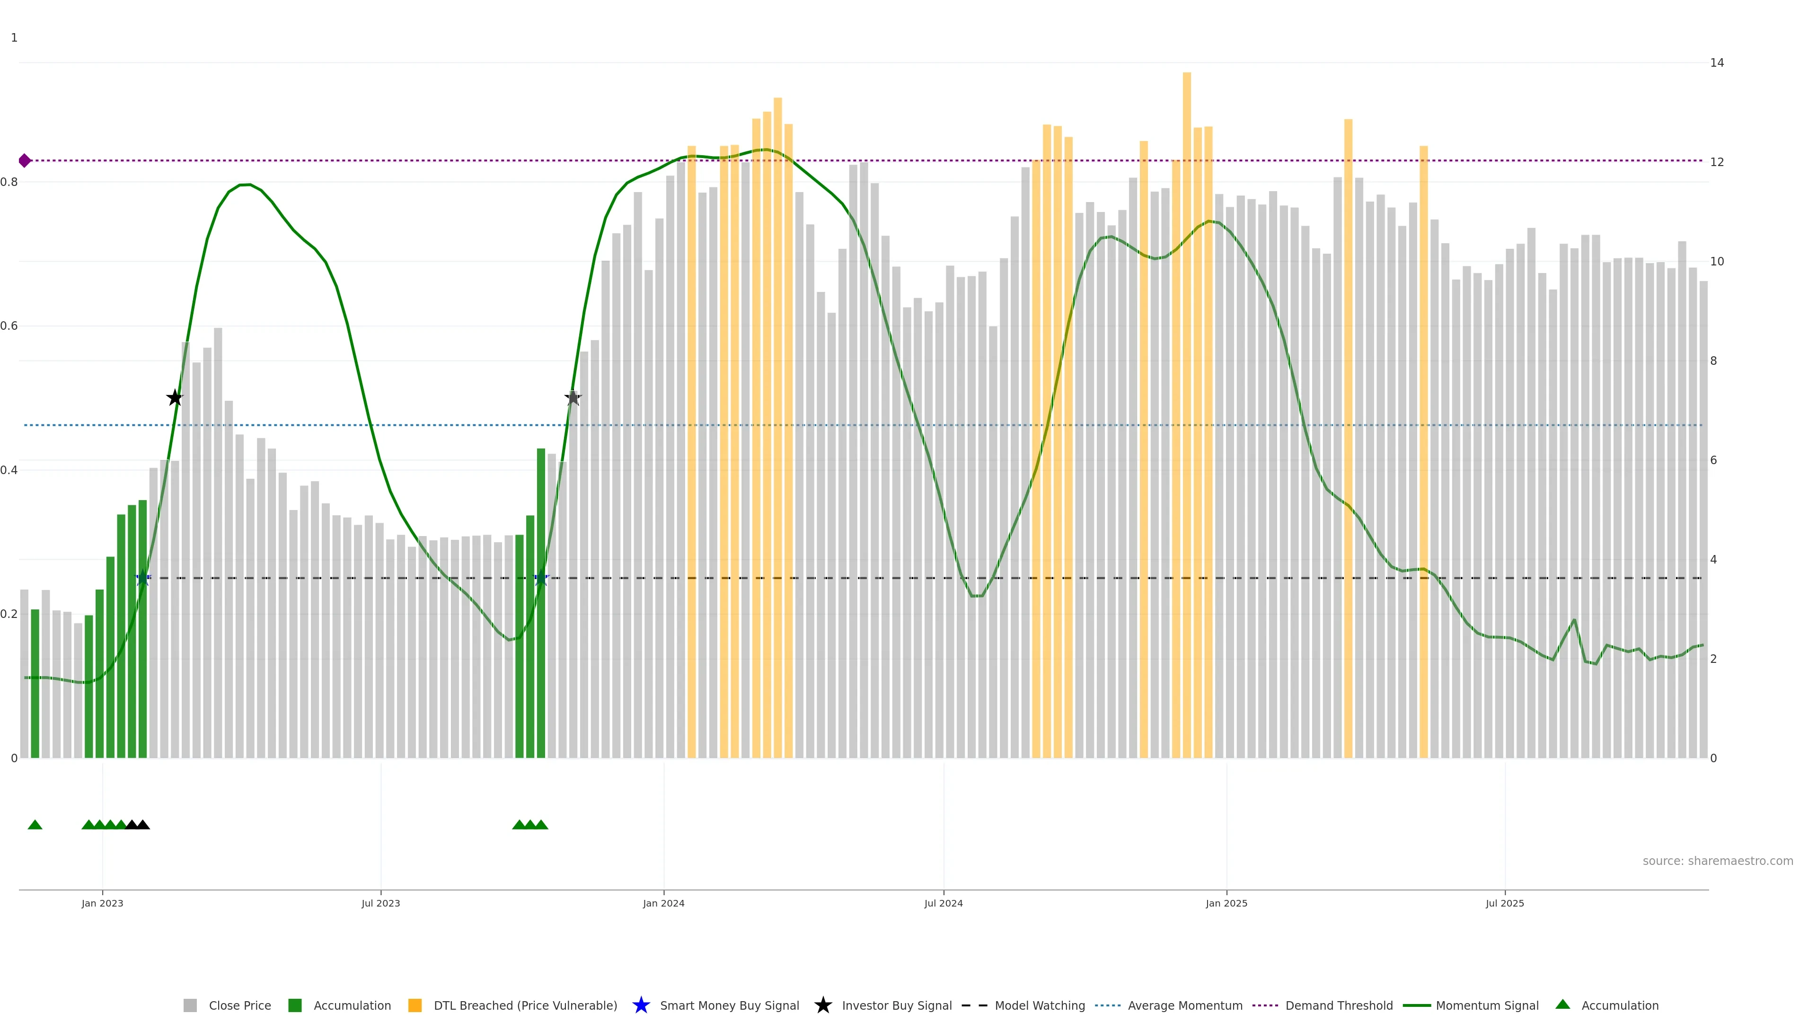This screenshot has width=1817, height=1022.
Task: Click the Jul 2025 x-axis label
Action: tap(1505, 903)
